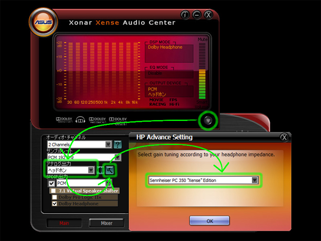Select the FPS preset mode
The image size is (321, 241).
click(x=173, y=100)
